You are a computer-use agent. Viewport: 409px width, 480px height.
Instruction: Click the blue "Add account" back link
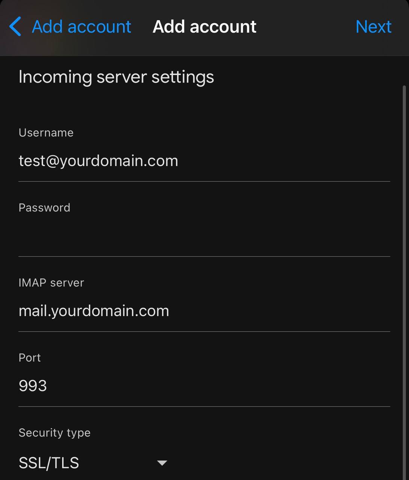[x=81, y=27]
